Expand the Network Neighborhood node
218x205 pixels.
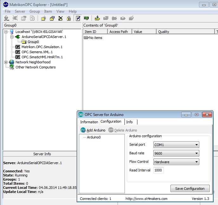6,62
